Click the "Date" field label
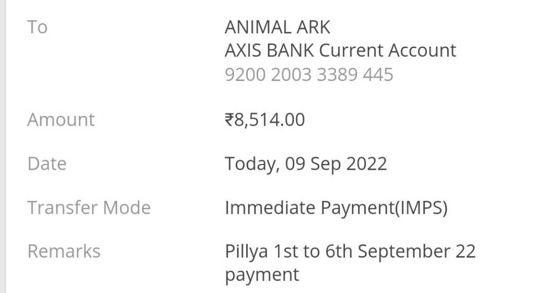 coord(47,163)
